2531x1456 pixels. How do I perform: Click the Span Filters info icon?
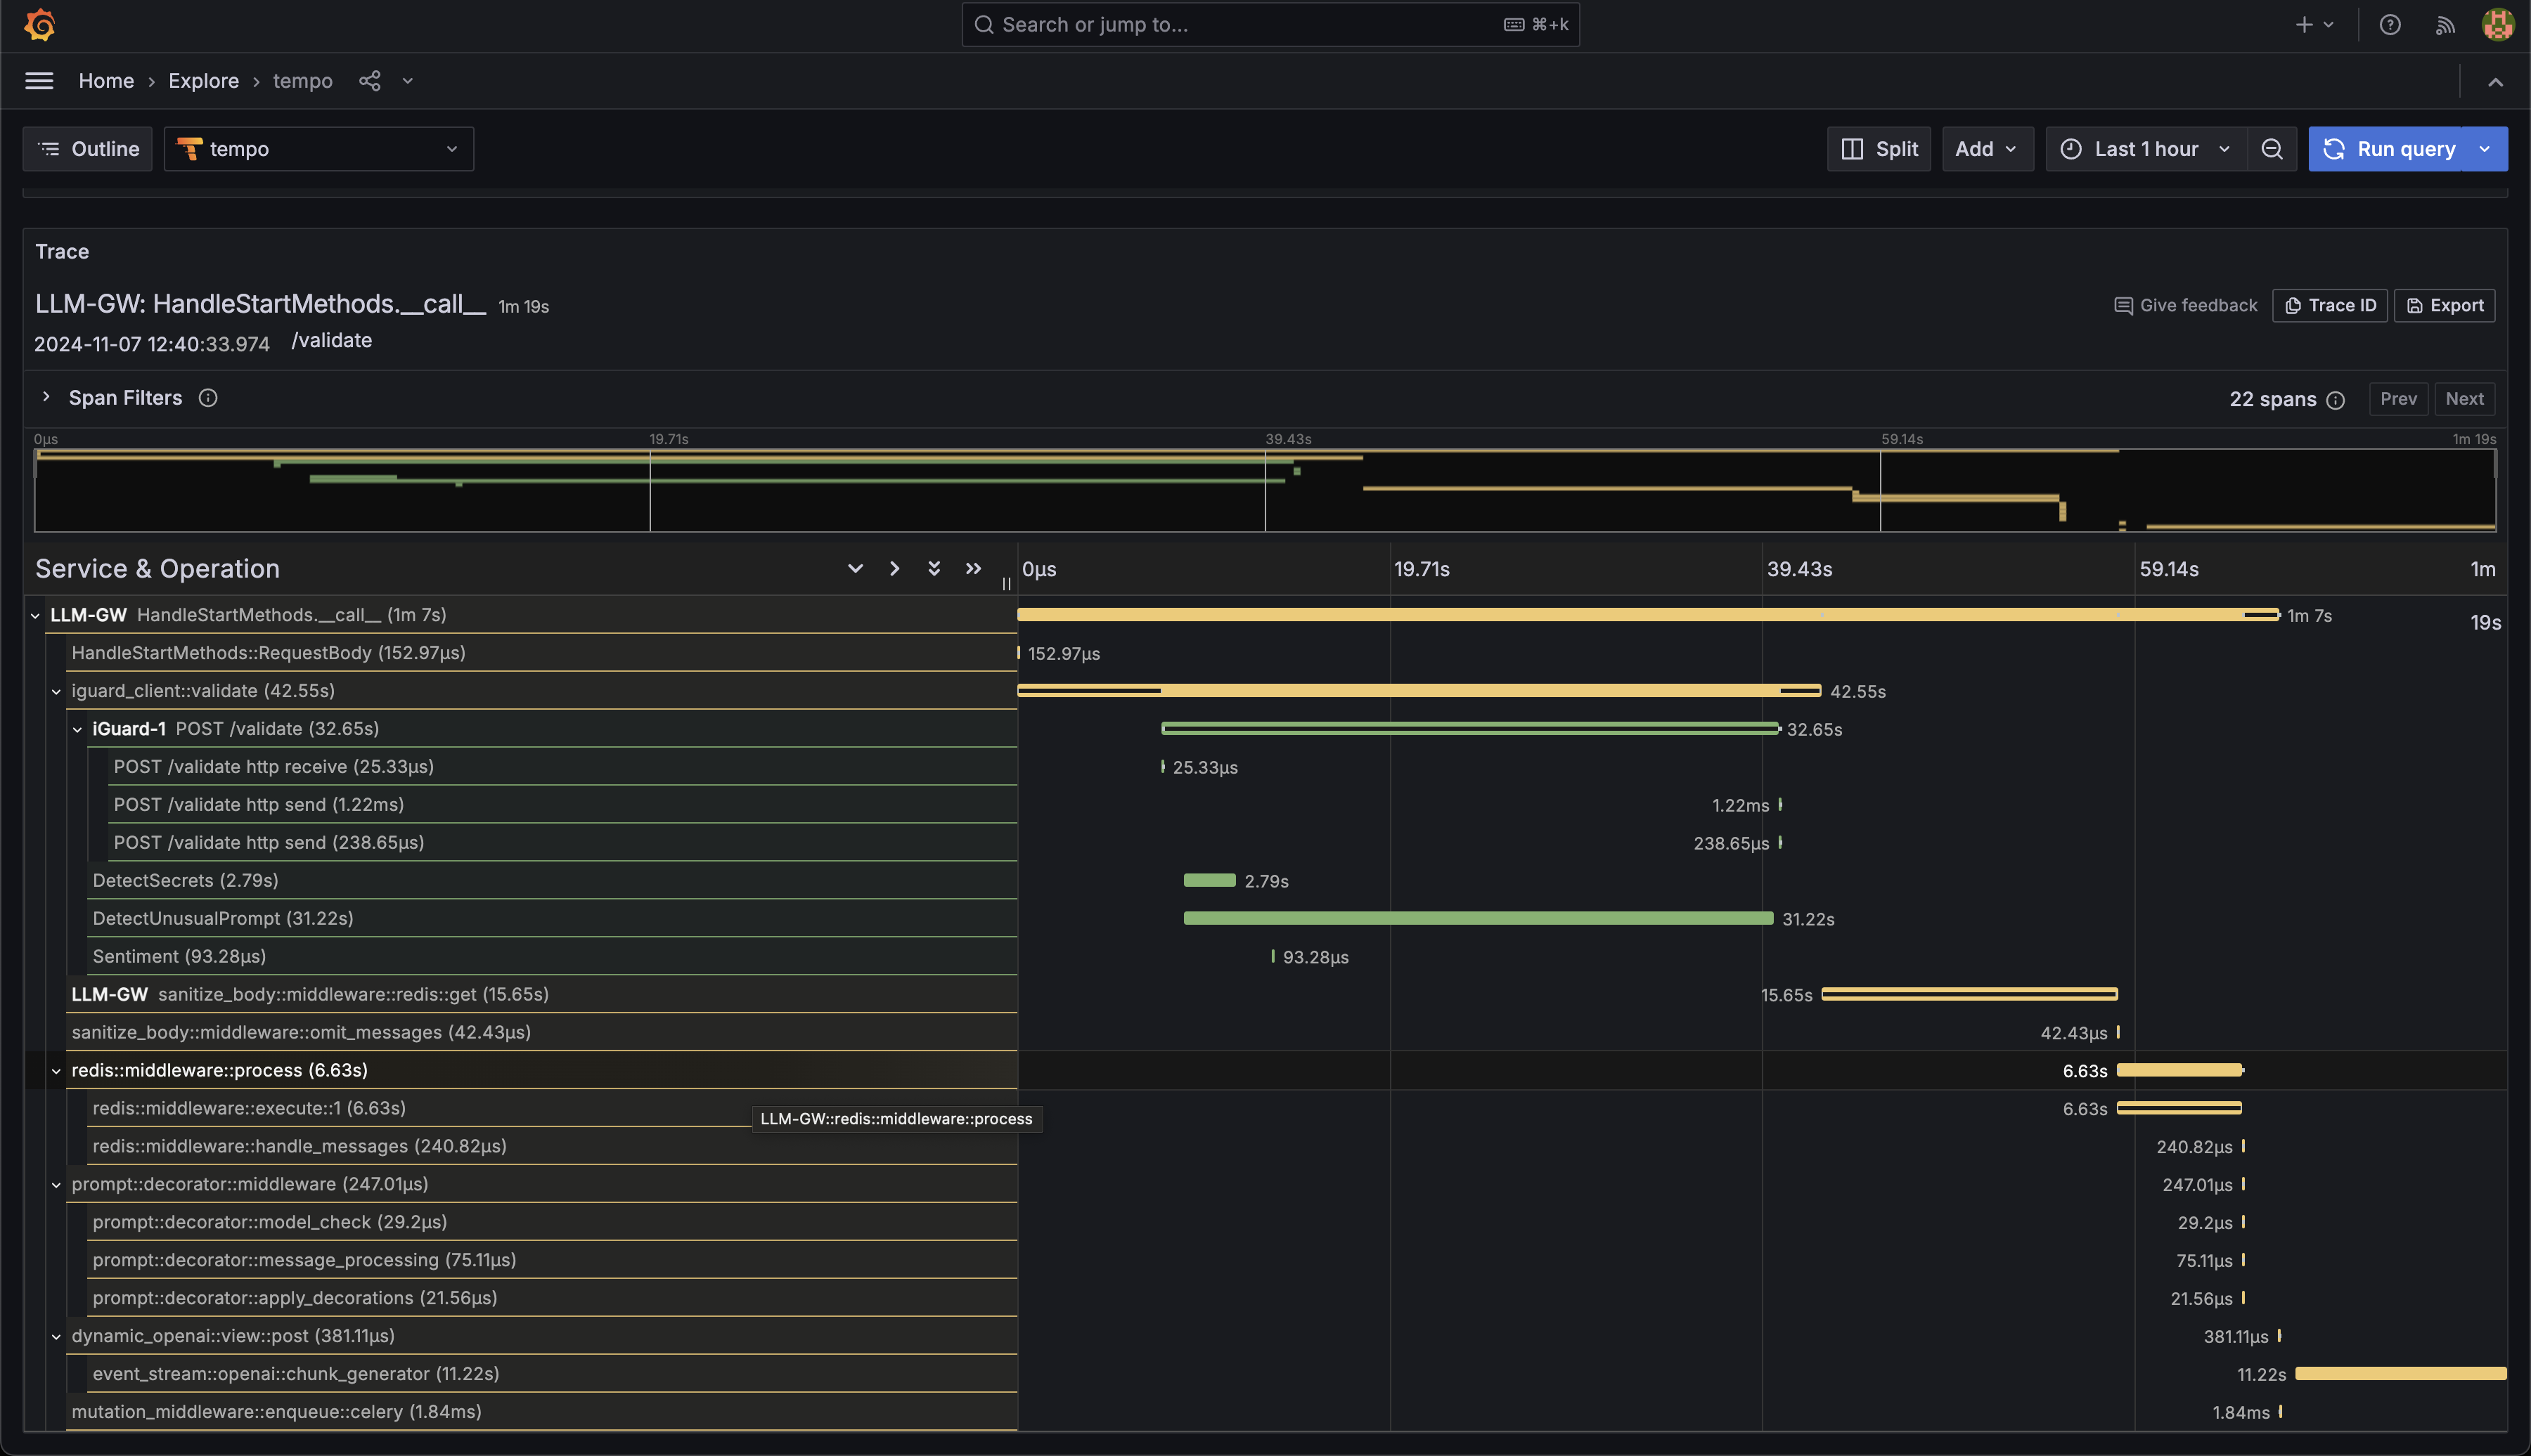coord(208,398)
